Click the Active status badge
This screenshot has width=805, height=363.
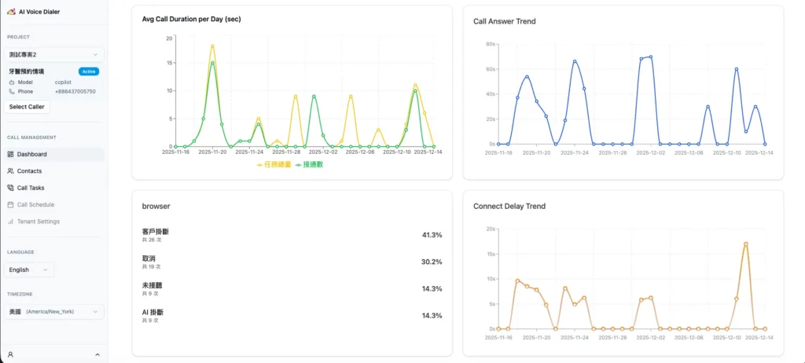point(89,71)
